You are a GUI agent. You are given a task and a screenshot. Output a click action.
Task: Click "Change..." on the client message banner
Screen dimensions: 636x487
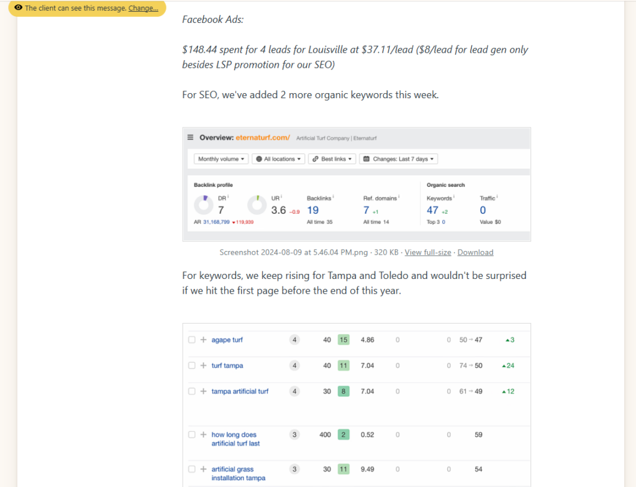(143, 8)
